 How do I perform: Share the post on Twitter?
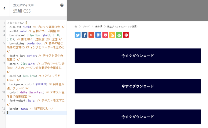click(78, 35)
